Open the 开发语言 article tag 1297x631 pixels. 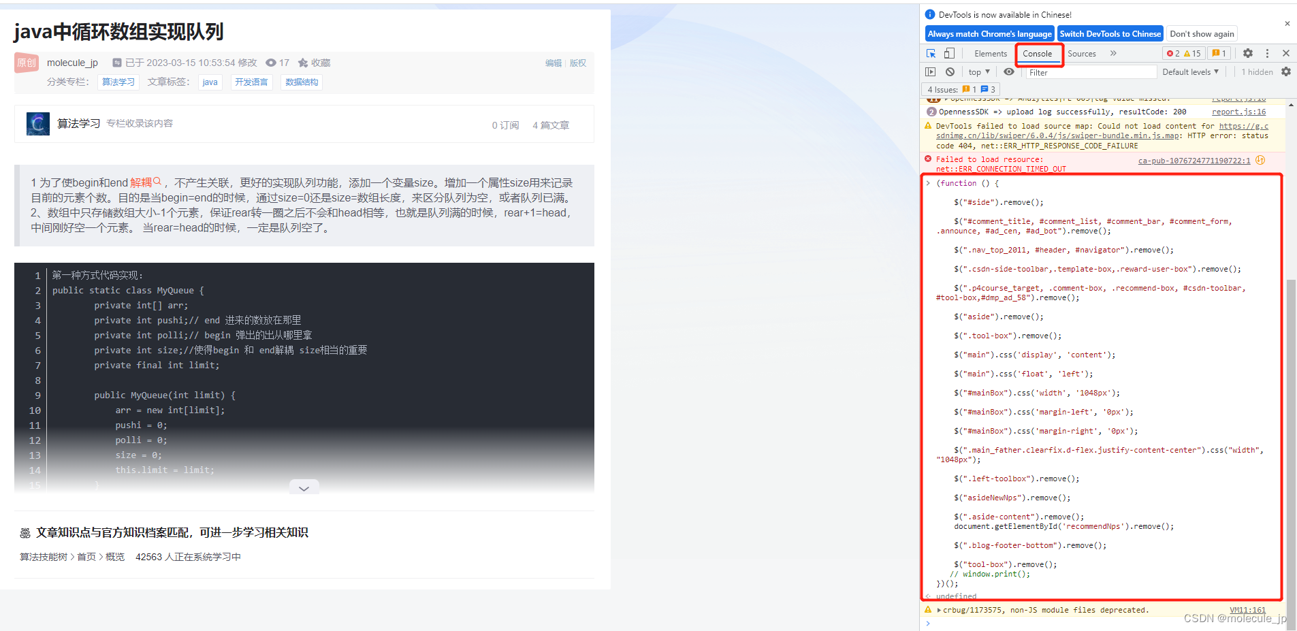click(251, 82)
